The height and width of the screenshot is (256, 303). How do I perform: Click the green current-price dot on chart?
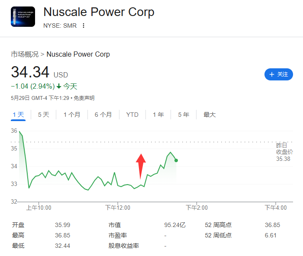[x=176, y=160]
